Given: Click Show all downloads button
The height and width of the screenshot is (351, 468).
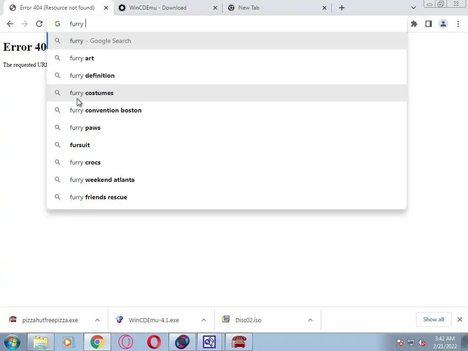Looking at the screenshot, I should 433,319.
